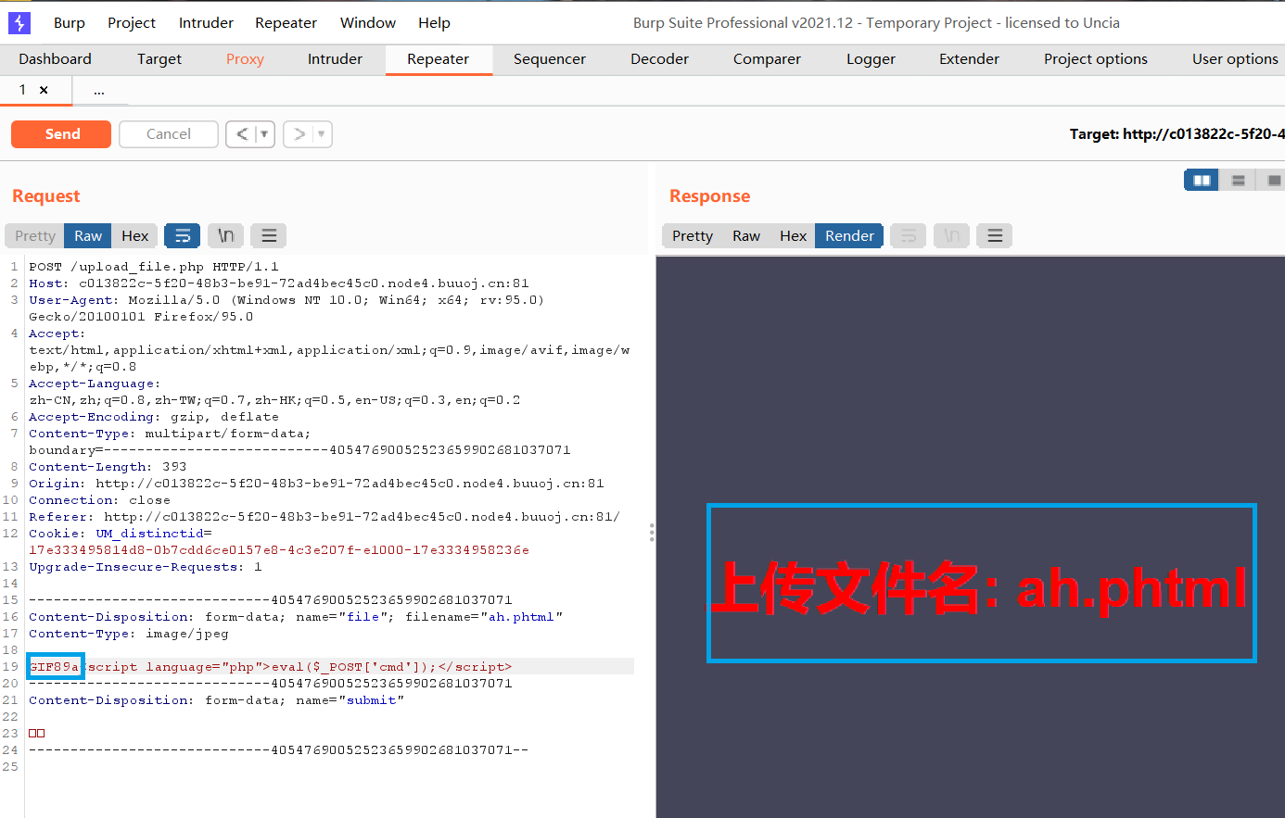Click the panel divider handle between Request and Response
The width and height of the screenshot is (1285, 818).
[x=652, y=532]
